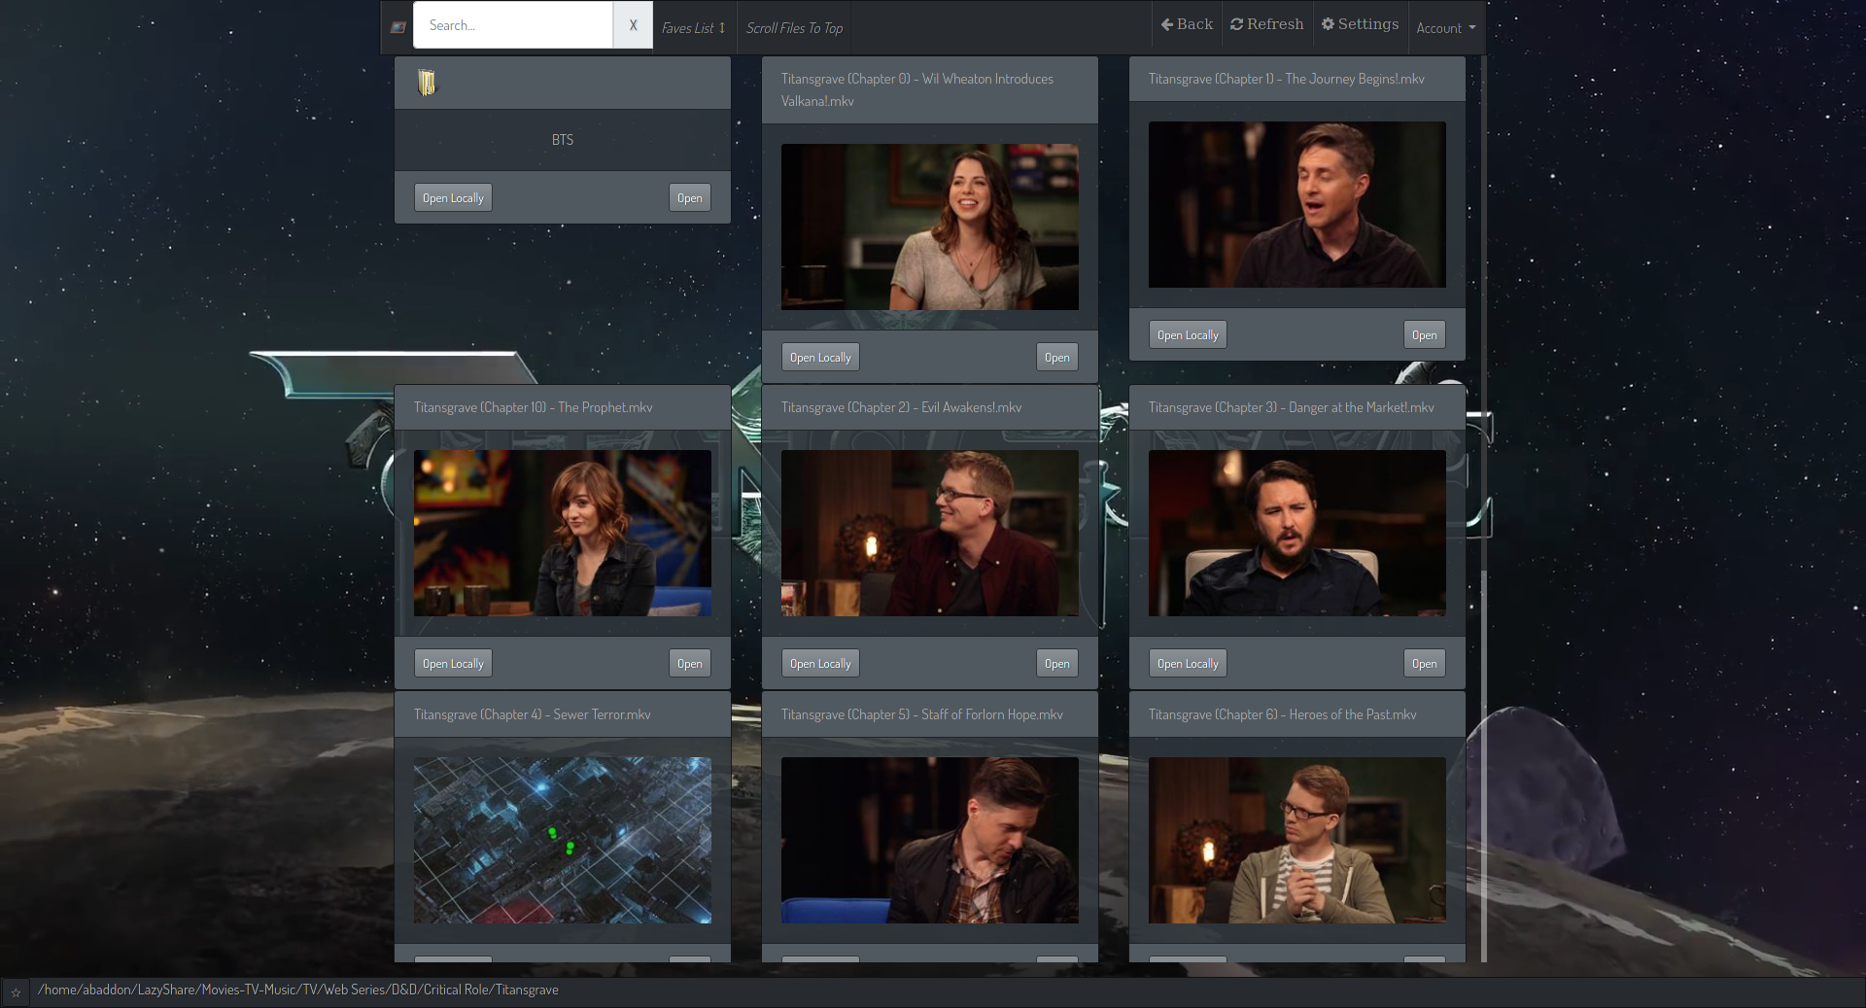The image size is (1866, 1008).
Task: Click Chapter 10 The Prophet title
Action: tap(534, 407)
